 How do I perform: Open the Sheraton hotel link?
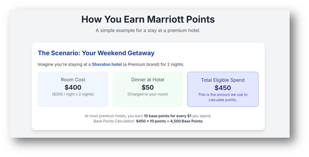(107, 64)
